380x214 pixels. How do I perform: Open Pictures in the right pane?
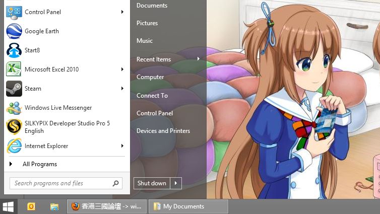tap(147, 23)
